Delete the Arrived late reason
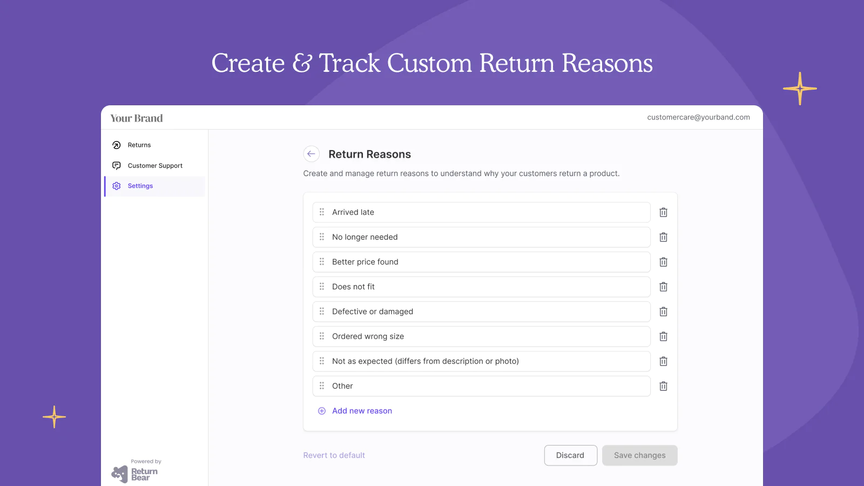Screen dimensions: 864x486 [663, 212]
